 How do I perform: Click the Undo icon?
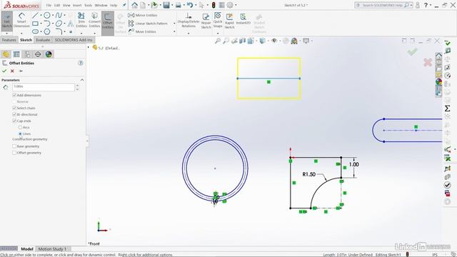click(190, 5)
